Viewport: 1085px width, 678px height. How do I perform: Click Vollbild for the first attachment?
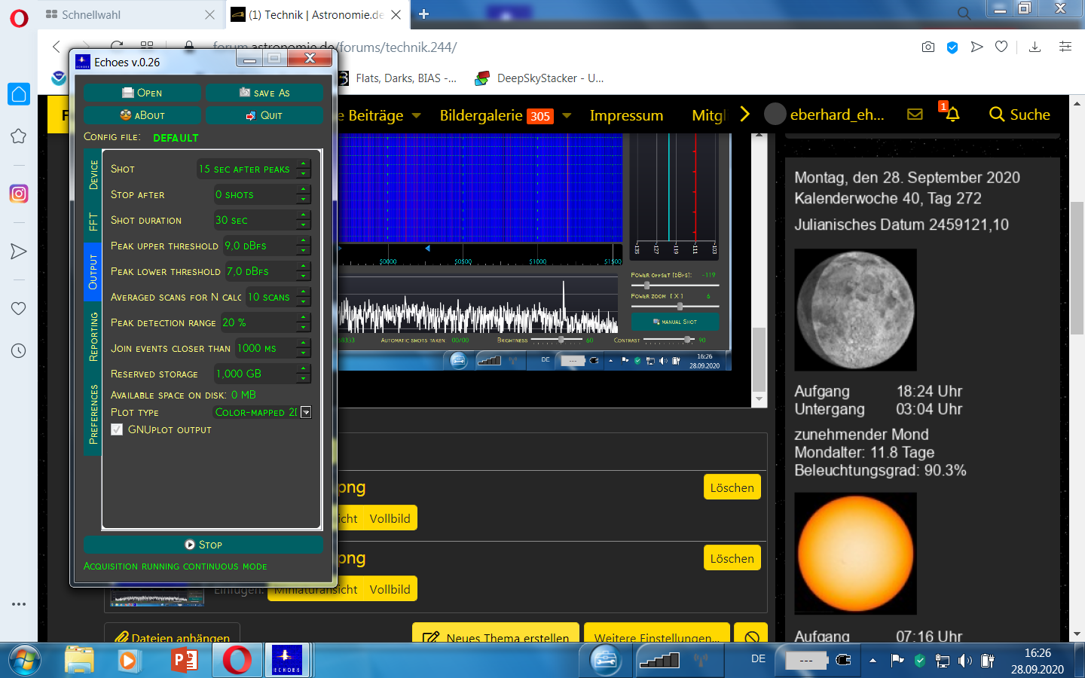pos(390,518)
